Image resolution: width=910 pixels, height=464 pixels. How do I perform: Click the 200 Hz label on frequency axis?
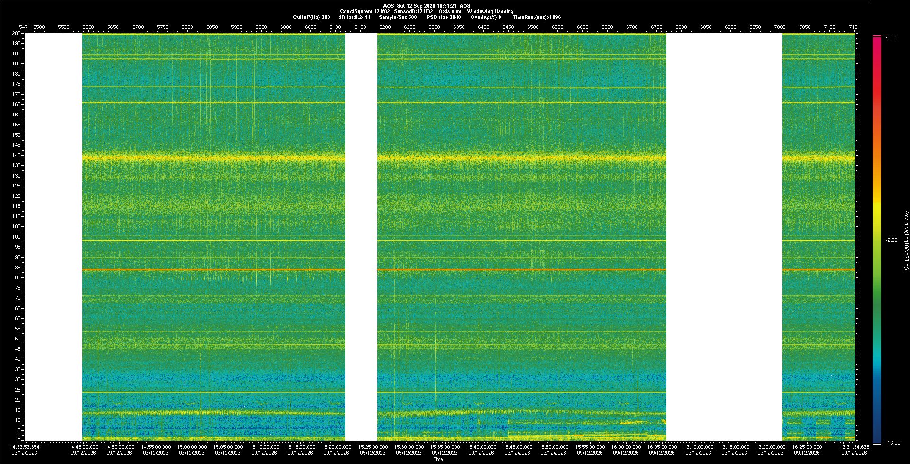click(x=16, y=34)
